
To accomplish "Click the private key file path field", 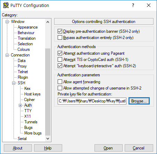I will (92, 101).
